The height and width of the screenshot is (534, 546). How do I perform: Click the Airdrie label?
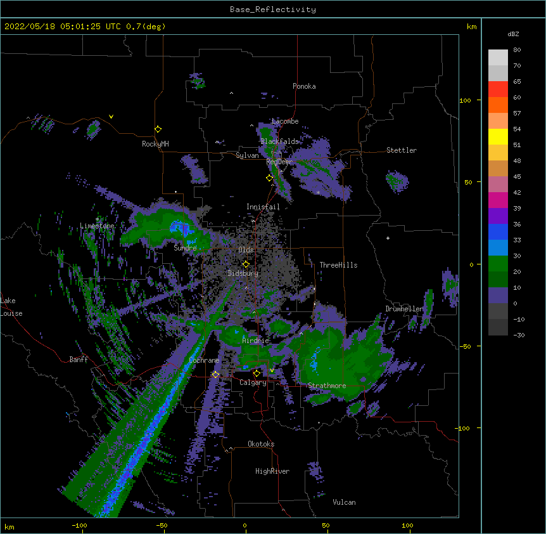(256, 341)
